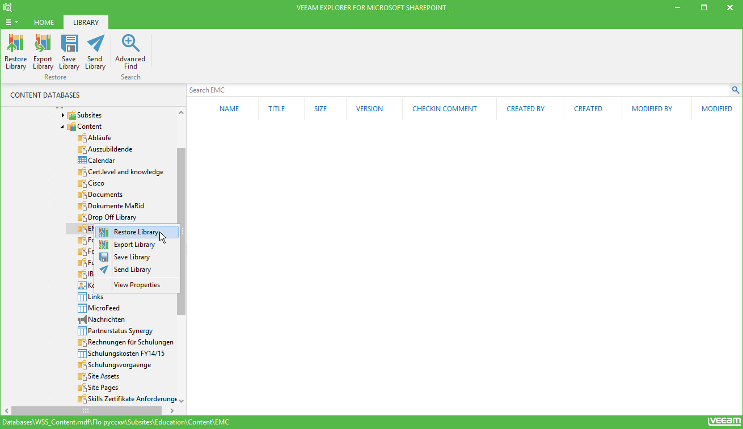The width and height of the screenshot is (743, 429).
Task: Click the tree vertical scrollbar thumb
Action: click(x=181, y=231)
